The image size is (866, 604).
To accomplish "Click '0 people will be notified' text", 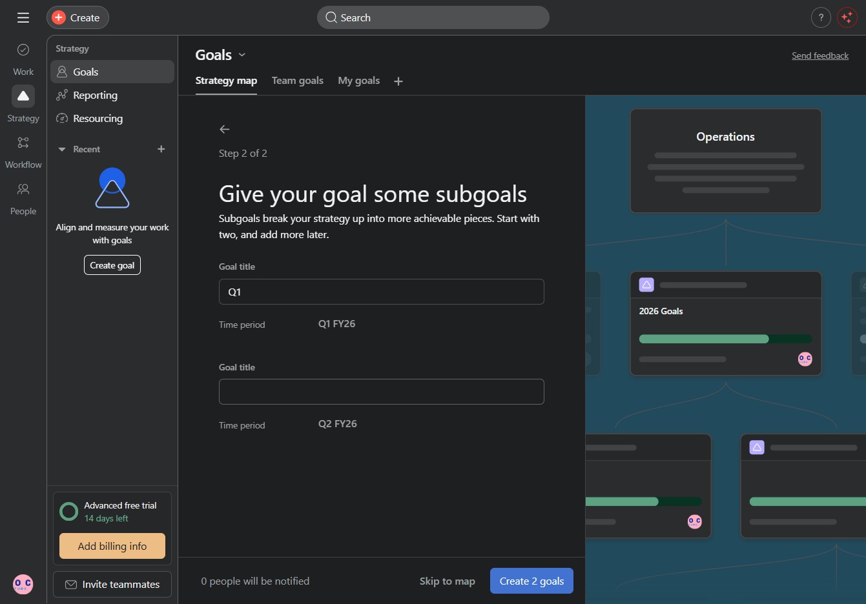I will pos(255,581).
